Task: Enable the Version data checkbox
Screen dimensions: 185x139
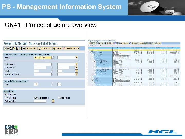Action: pos(5,98)
